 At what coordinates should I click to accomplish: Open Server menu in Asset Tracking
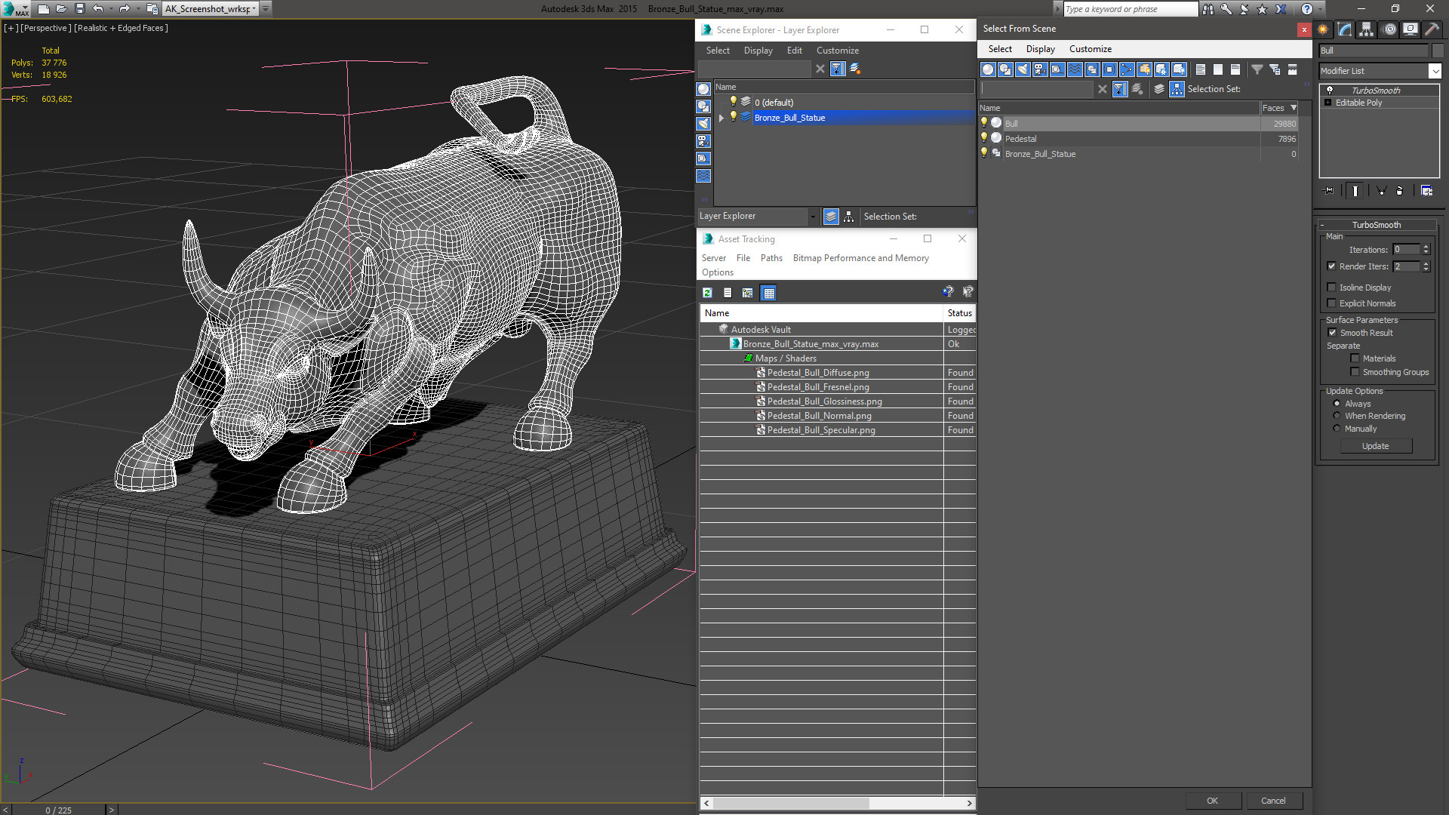pyautogui.click(x=713, y=258)
